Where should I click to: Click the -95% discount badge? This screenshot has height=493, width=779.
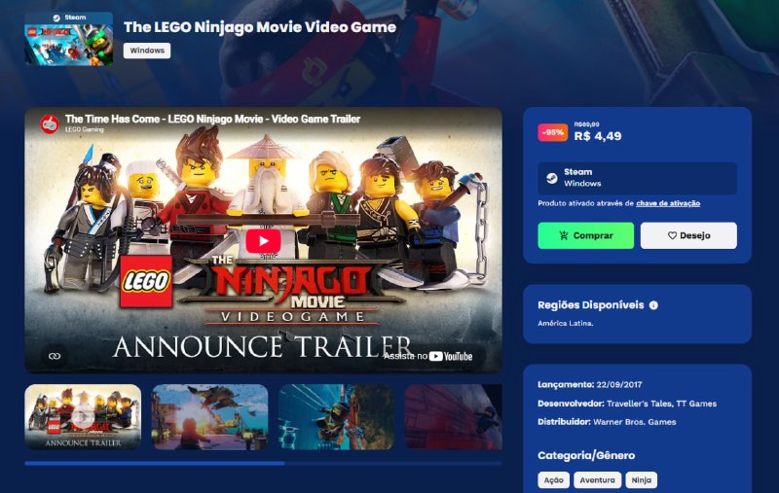(x=552, y=132)
